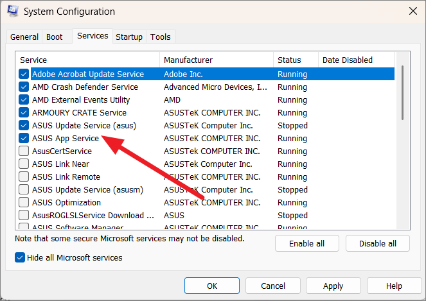Select the ASUS Link Remote name

[66, 176]
